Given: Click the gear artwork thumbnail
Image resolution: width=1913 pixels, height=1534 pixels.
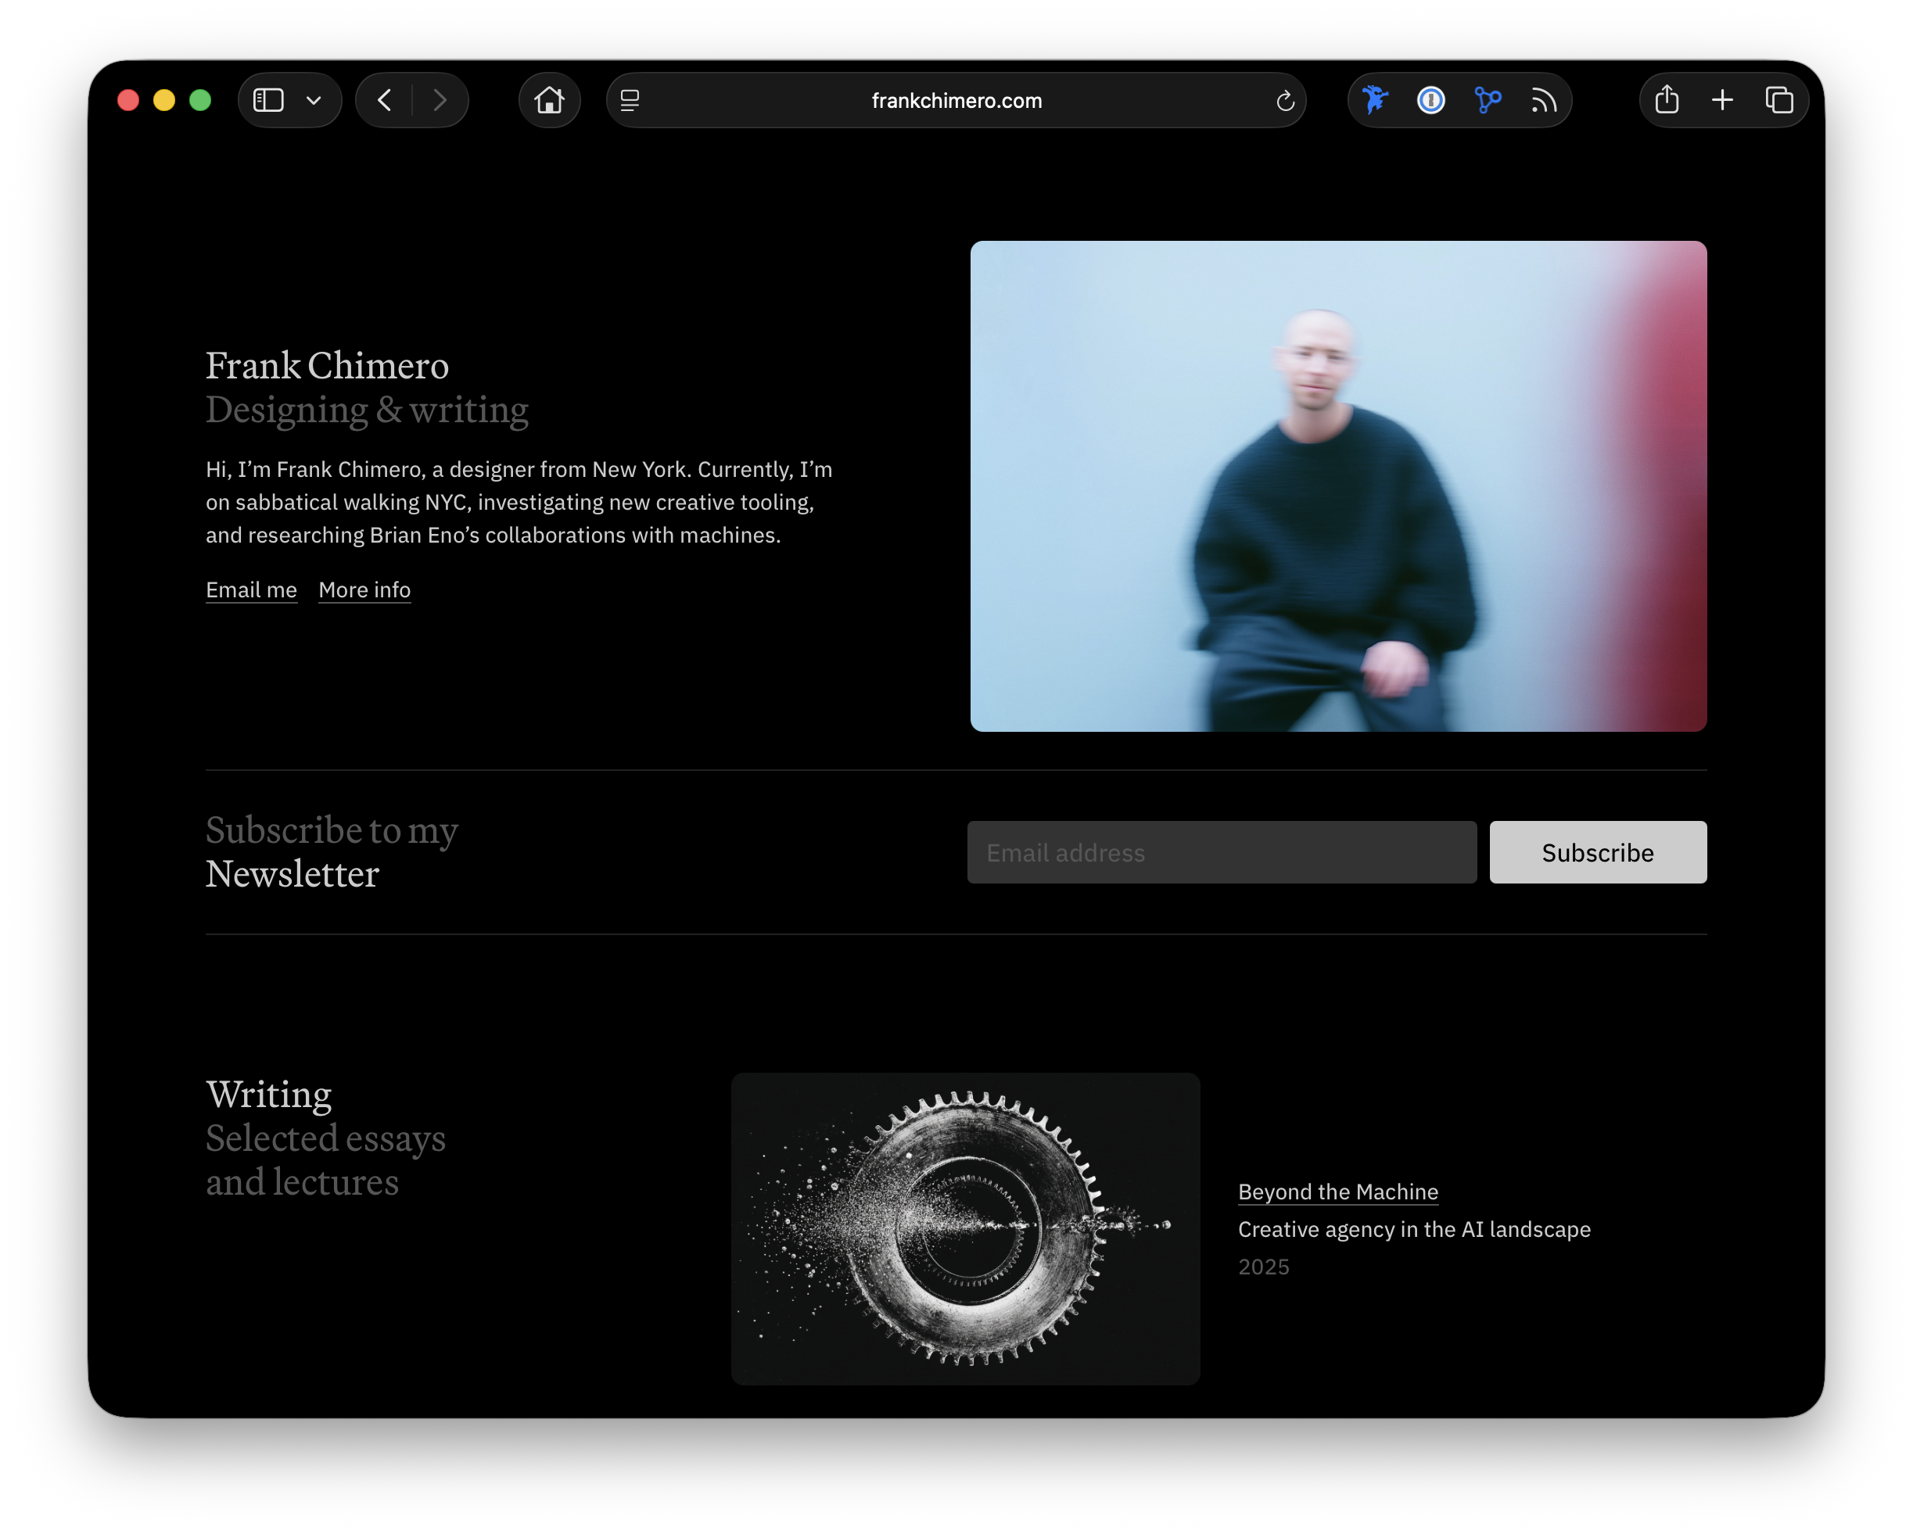Looking at the screenshot, I should 965,1229.
